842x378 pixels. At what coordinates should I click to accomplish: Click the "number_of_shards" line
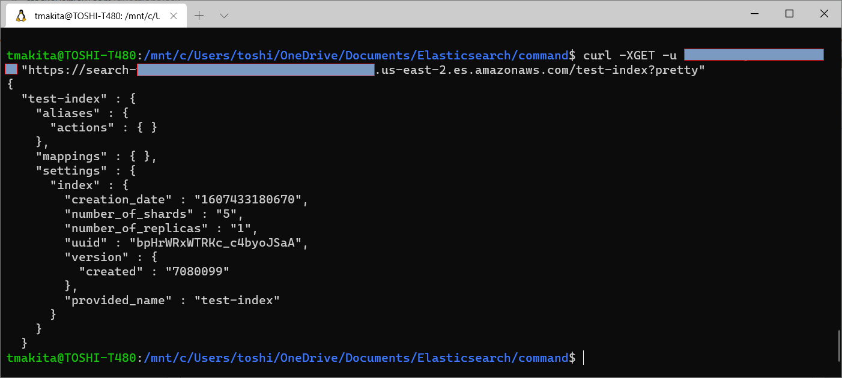click(157, 214)
